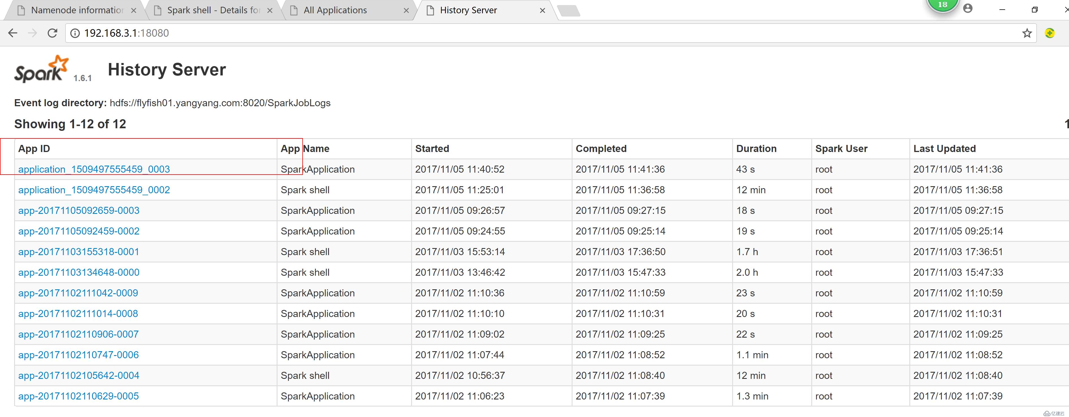Viewport: 1069px width, 417px height.
Task: Click the event log directory hdfs path
Action: (220, 103)
